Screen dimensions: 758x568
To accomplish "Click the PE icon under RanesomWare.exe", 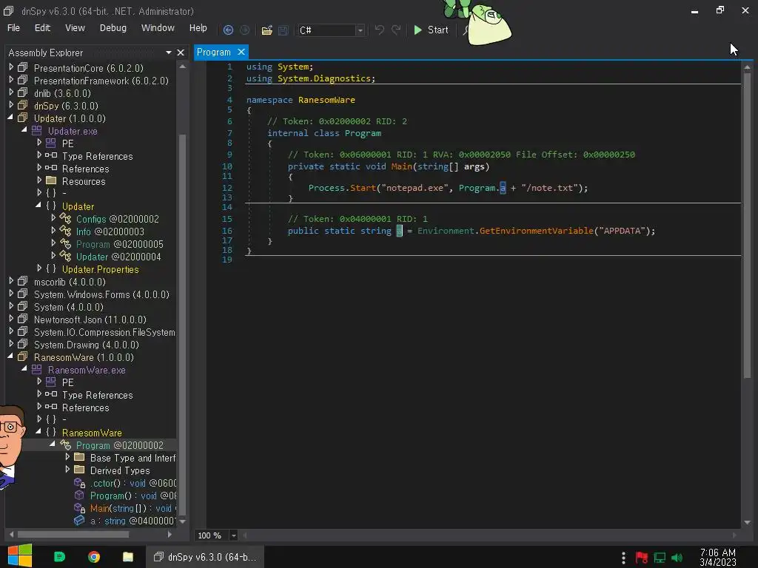I will (x=51, y=382).
